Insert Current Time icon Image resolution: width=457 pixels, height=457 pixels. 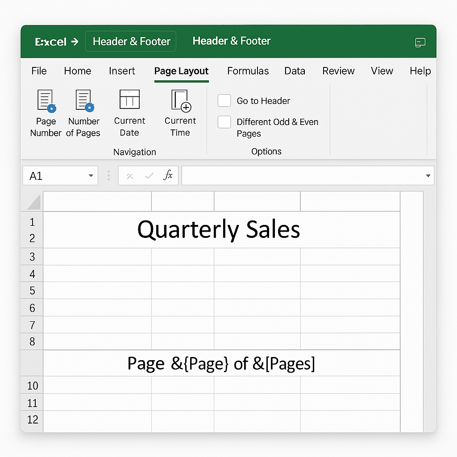pyautogui.click(x=181, y=100)
